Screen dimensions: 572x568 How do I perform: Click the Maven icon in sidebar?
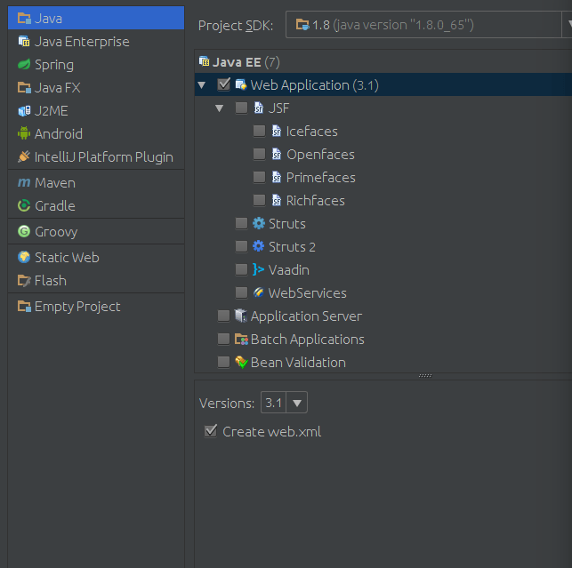click(24, 183)
